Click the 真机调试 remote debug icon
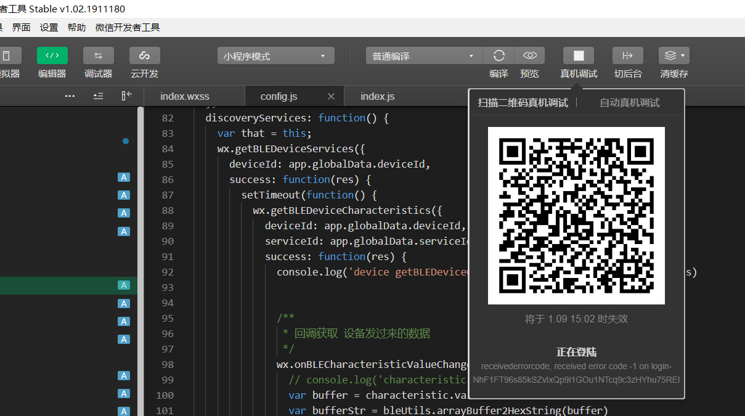 click(x=579, y=55)
